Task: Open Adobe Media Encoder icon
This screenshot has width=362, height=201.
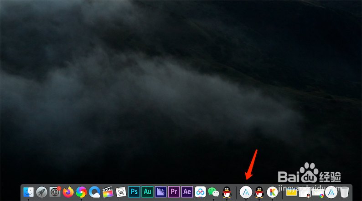Action: (x=160, y=192)
